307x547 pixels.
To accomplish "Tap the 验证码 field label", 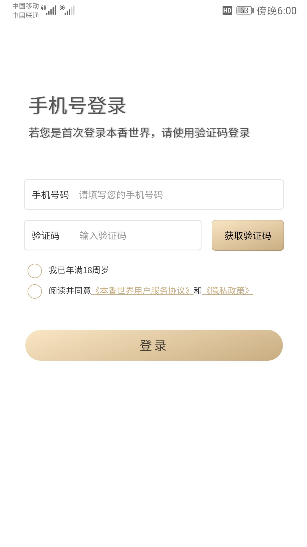I will pyautogui.click(x=45, y=236).
